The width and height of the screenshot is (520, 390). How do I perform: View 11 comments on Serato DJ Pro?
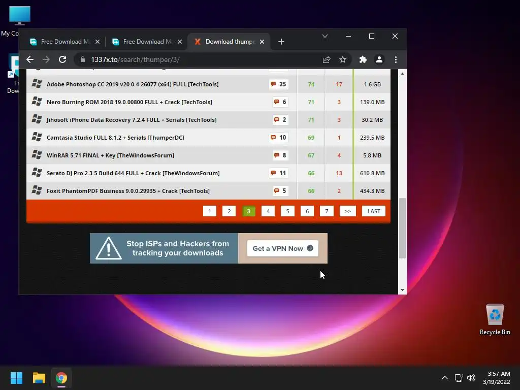tap(279, 173)
